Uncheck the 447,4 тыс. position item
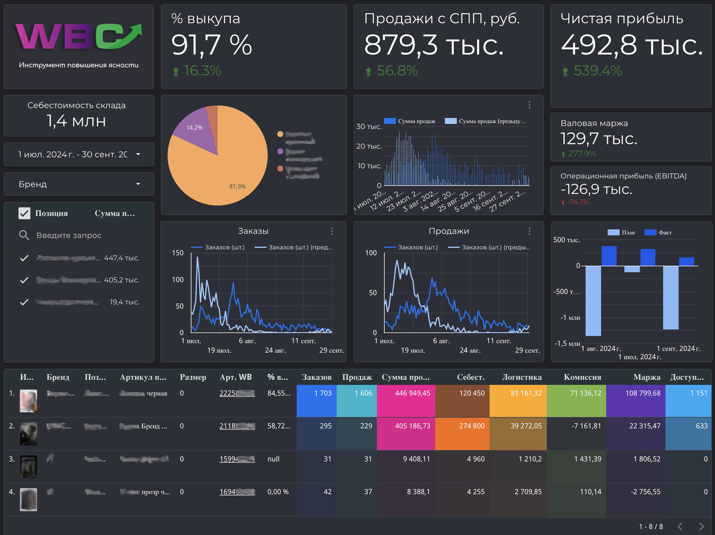715x535 pixels. (x=24, y=258)
